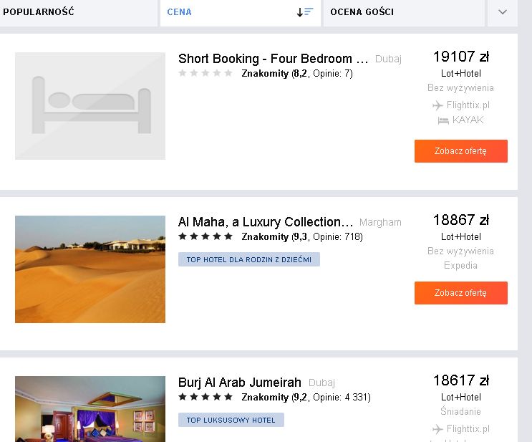Click the Znakomity 9,3 review score
The width and height of the screenshot is (532, 442).
pyautogui.click(x=302, y=236)
